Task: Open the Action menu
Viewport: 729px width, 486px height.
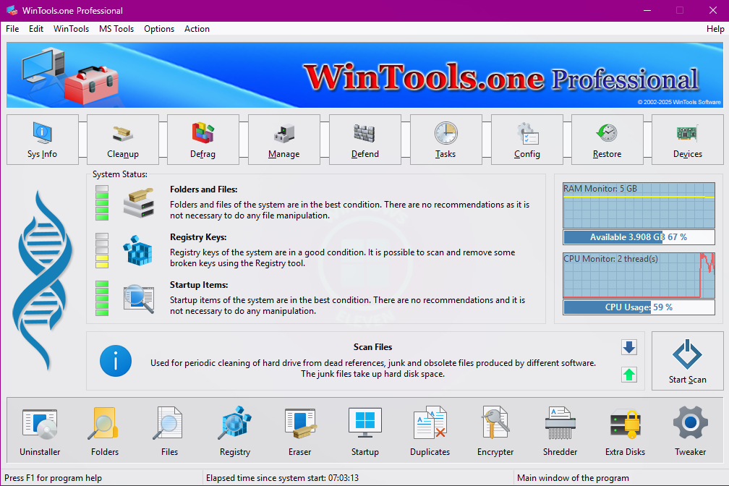Action: pyautogui.click(x=197, y=29)
